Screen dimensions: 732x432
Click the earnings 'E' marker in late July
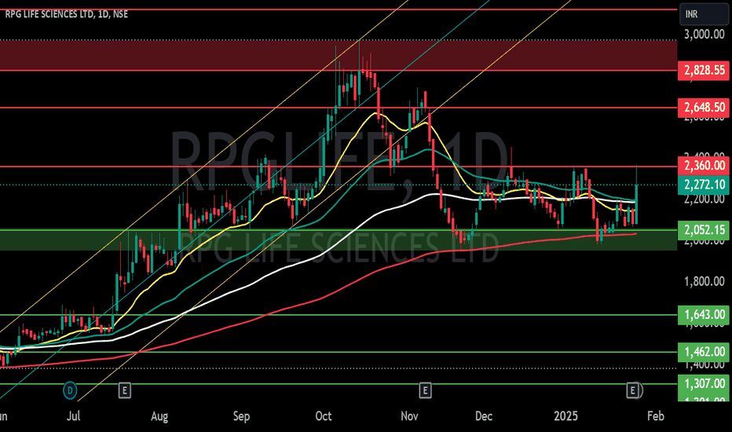click(124, 390)
